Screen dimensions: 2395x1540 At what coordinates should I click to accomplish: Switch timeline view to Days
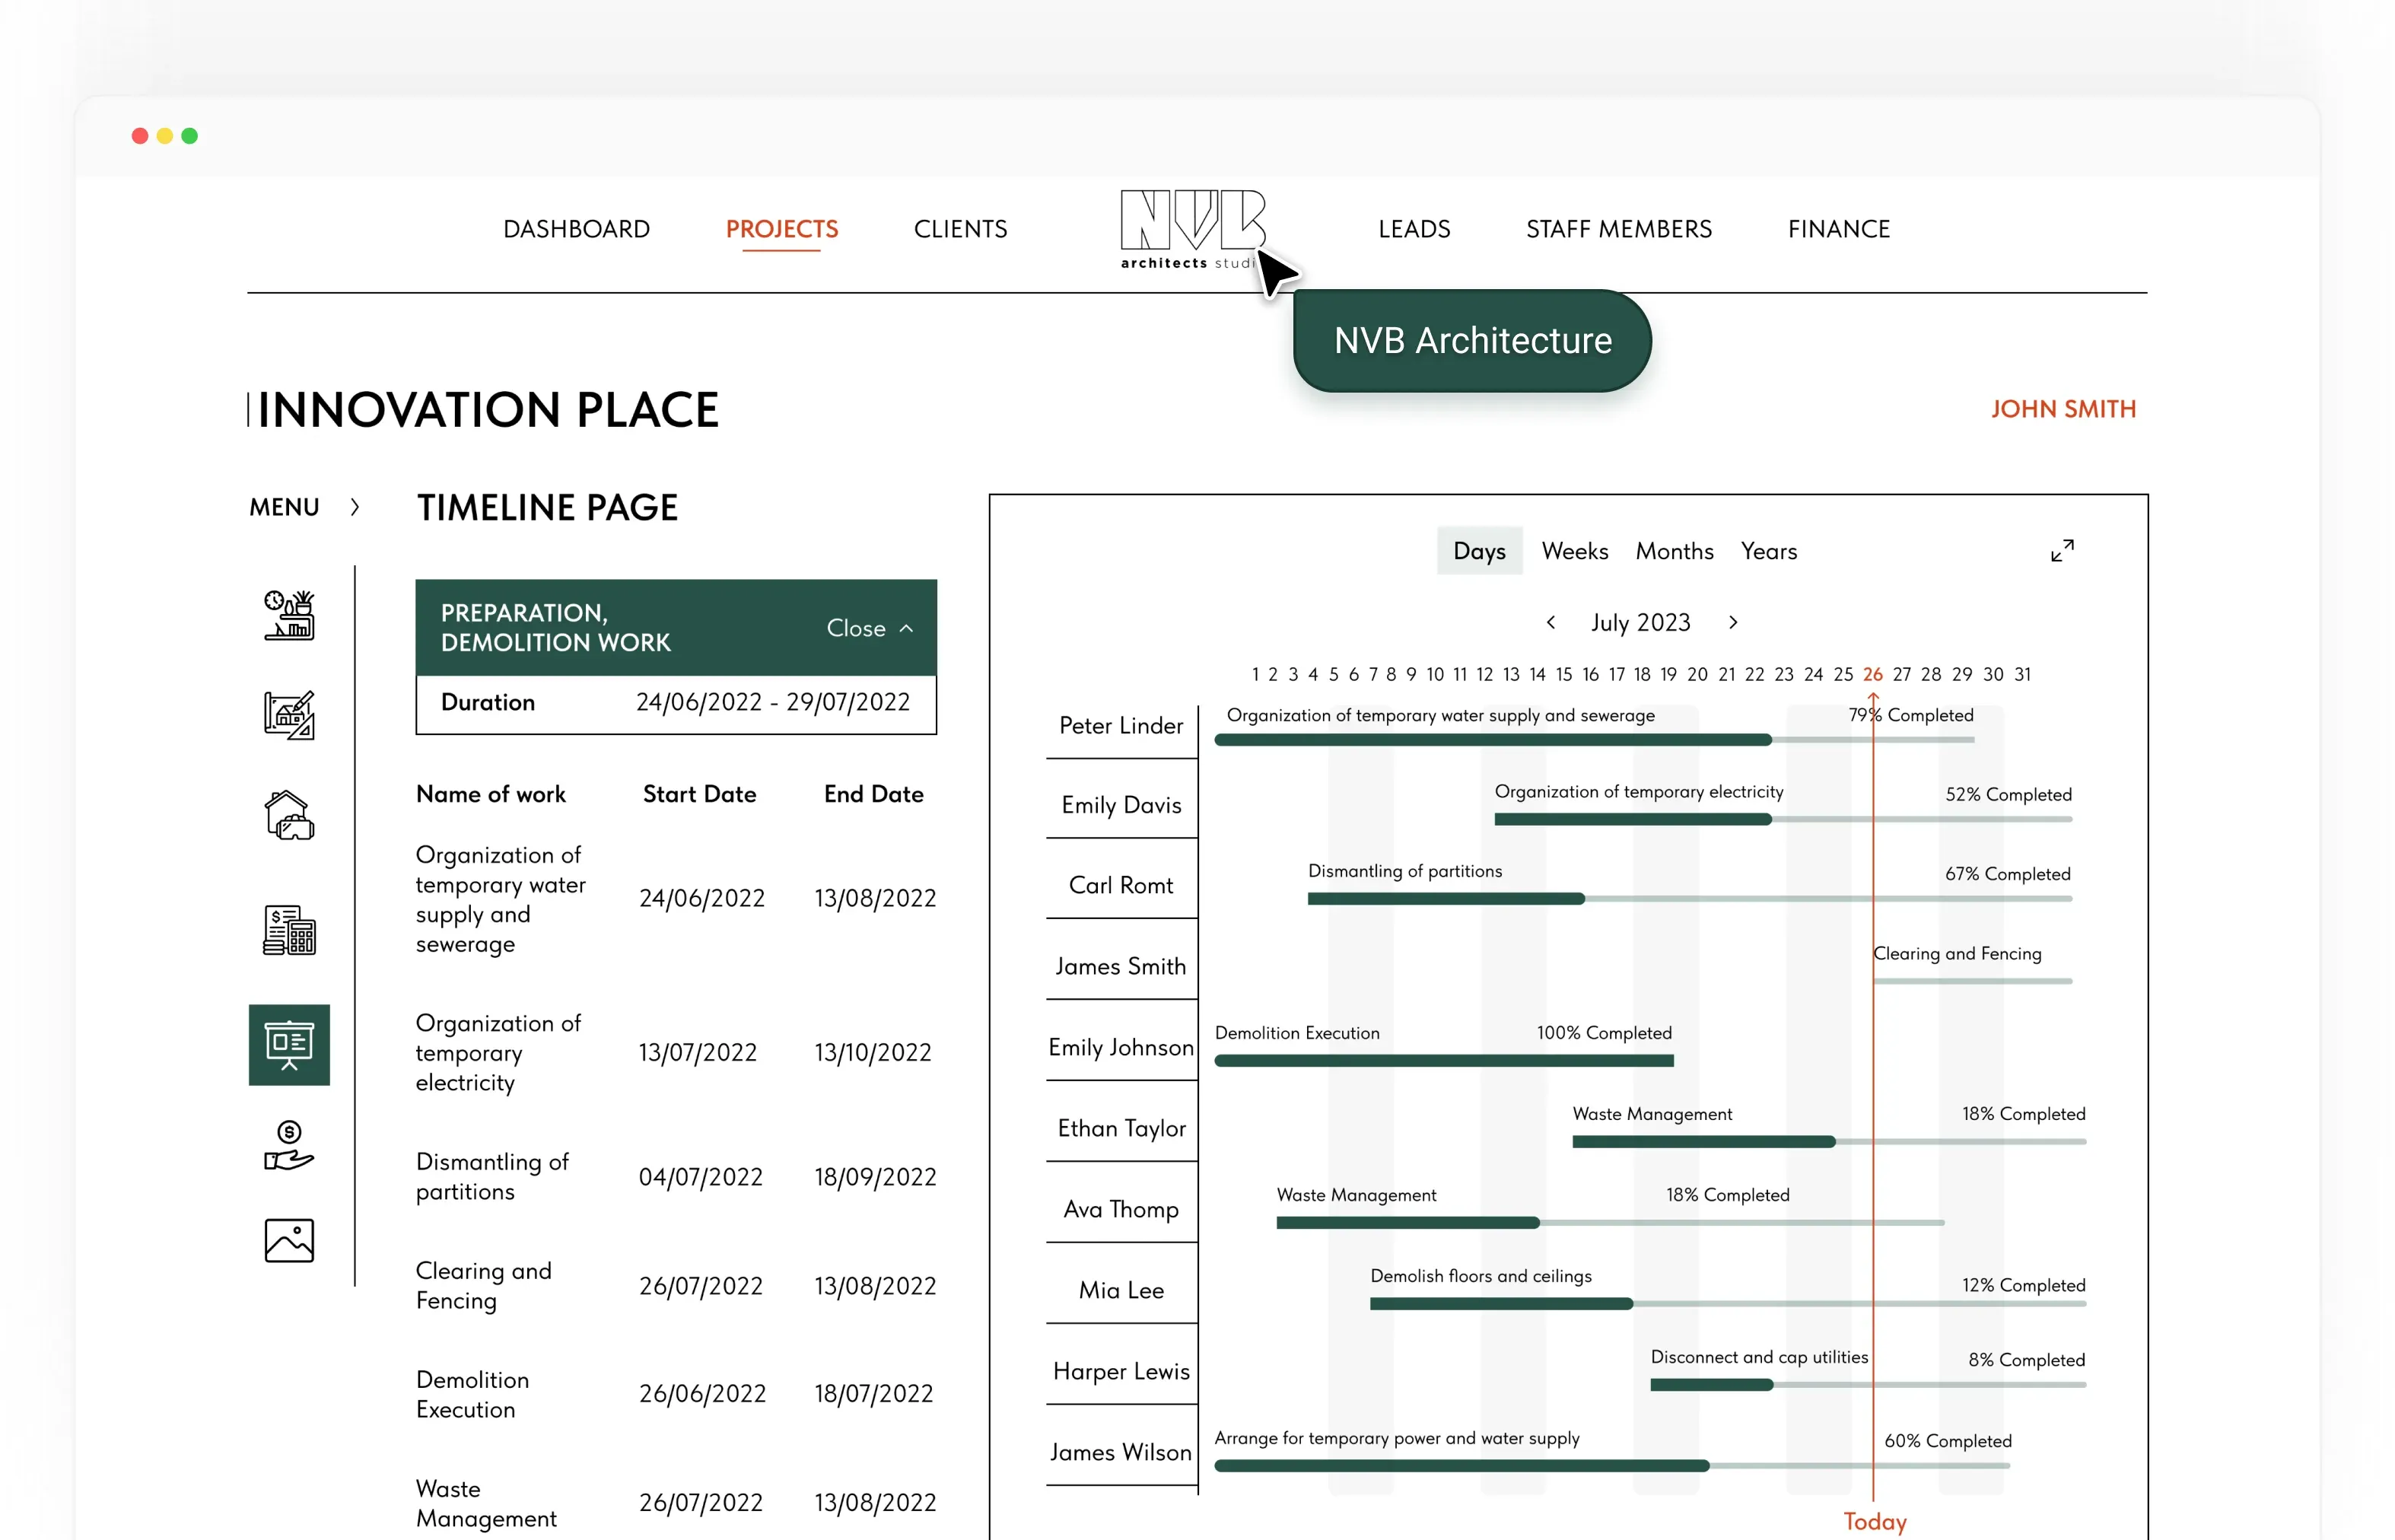(x=1479, y=551)
